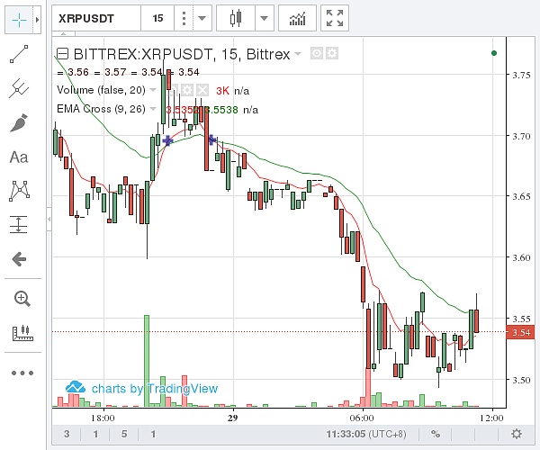
Task: Click the charts by TradingView link
Action: coord(142,389)
